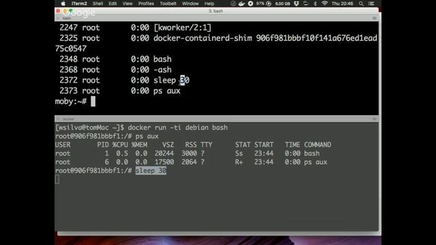
Task: Open Spotlight search magnifier
Action: point(361,3)
